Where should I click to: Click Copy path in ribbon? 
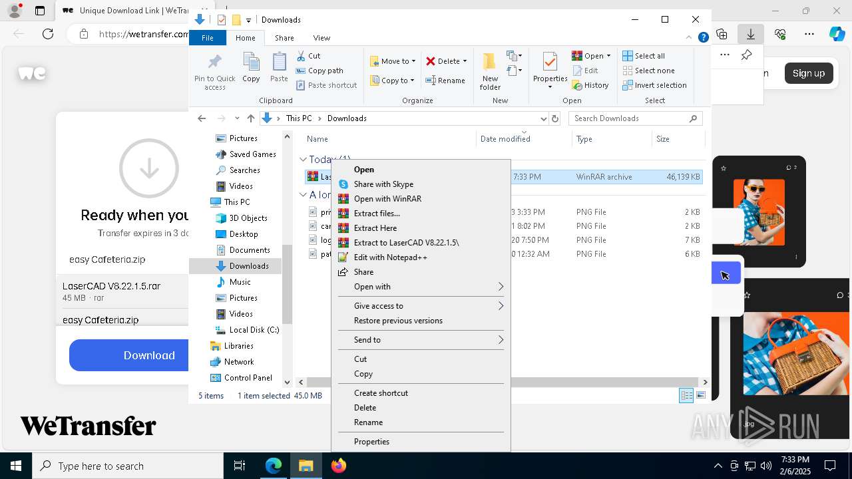(319, 71)
